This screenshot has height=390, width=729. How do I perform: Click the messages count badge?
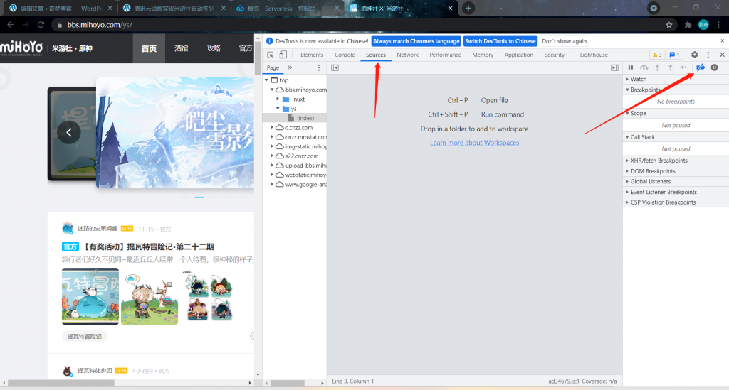pyautogui.click(x=675, y=55)
